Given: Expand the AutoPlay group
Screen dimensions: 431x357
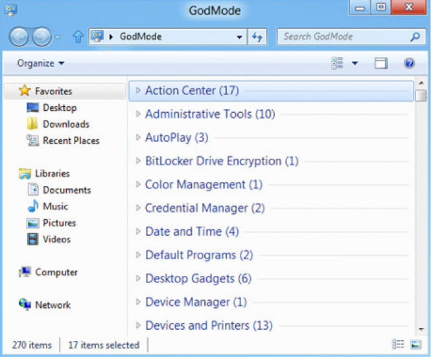Looking at the screenshot, I should tap(138, 137).
